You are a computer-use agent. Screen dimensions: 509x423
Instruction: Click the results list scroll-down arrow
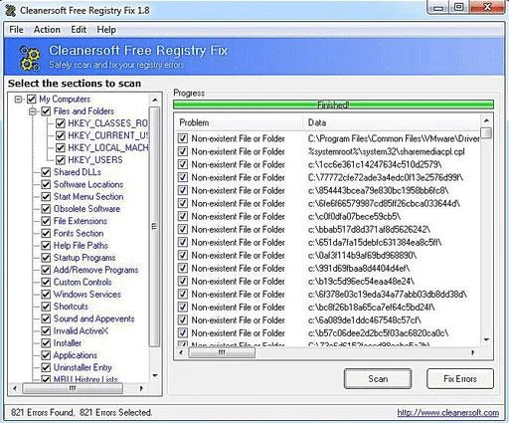pyautogui.click(x=486, y=339)
